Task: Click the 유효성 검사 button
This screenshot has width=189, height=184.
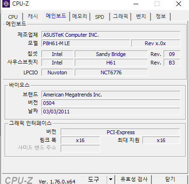Action: [134, 179]
